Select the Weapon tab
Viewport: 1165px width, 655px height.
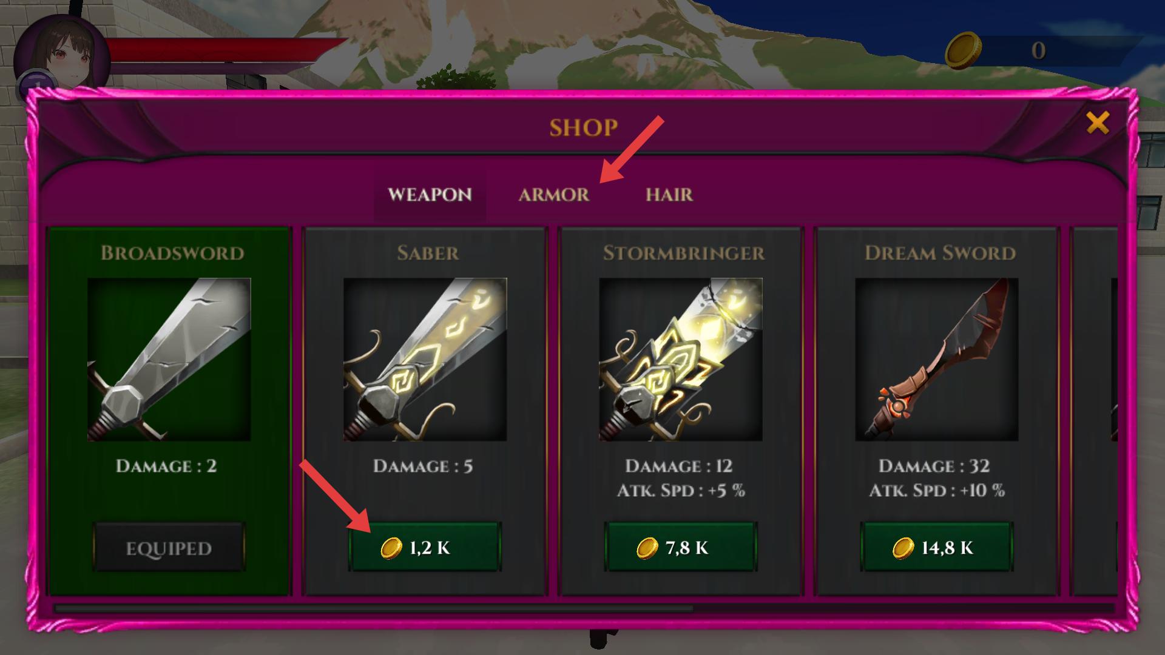click(430, 195)
